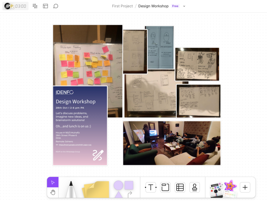Switch to the Hand tool

click(x=53, y=192)
